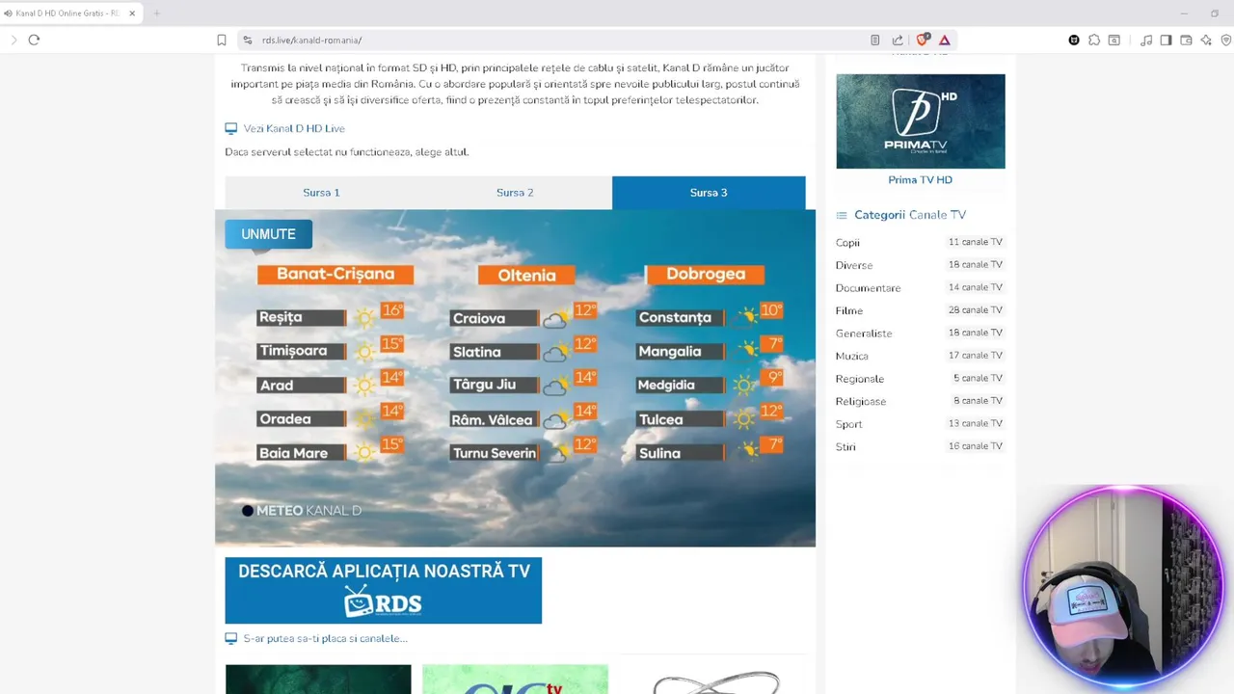Image resolution: width=1234 pixels, height=694 pixels.
Task: Open the Filme channel category
Action: 849,310
